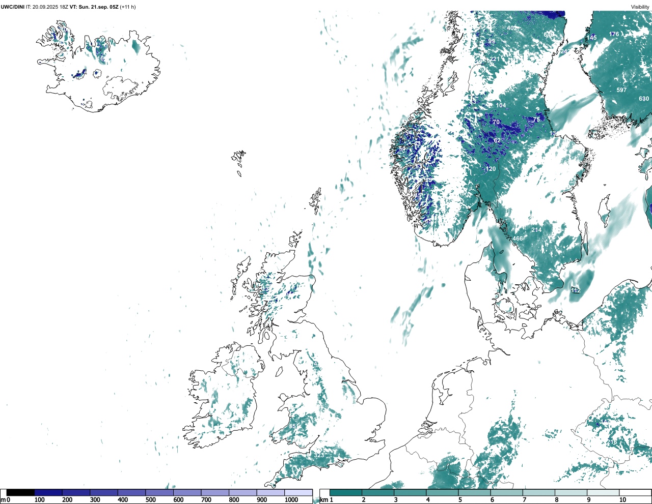Click the 500–600 m legend swatch
The height and width of the screenshot is (504, 652).
[x=159, y=493]
